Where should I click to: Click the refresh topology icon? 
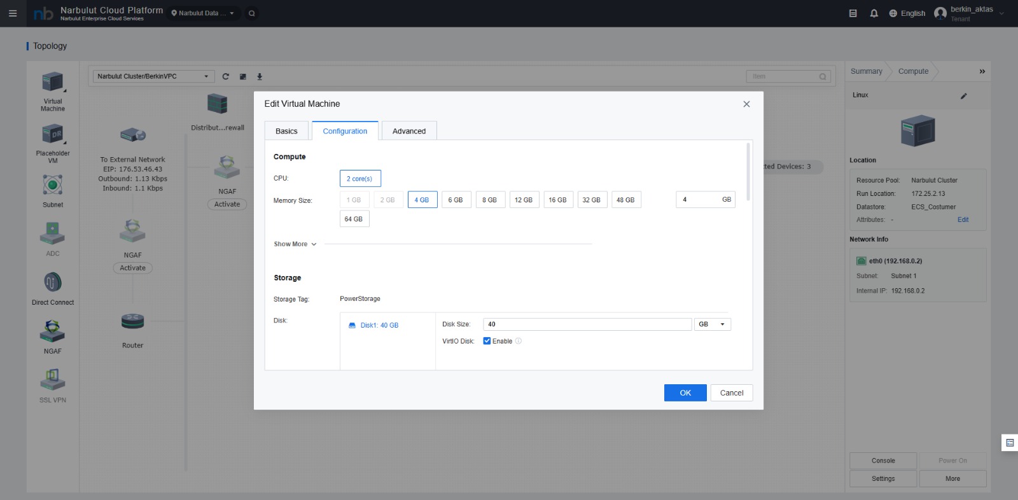pos(225,76)
